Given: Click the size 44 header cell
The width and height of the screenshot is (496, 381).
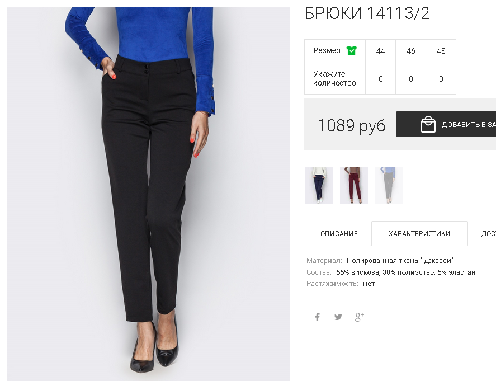Looking at the screenshot, I should click(x=381, y=51).
